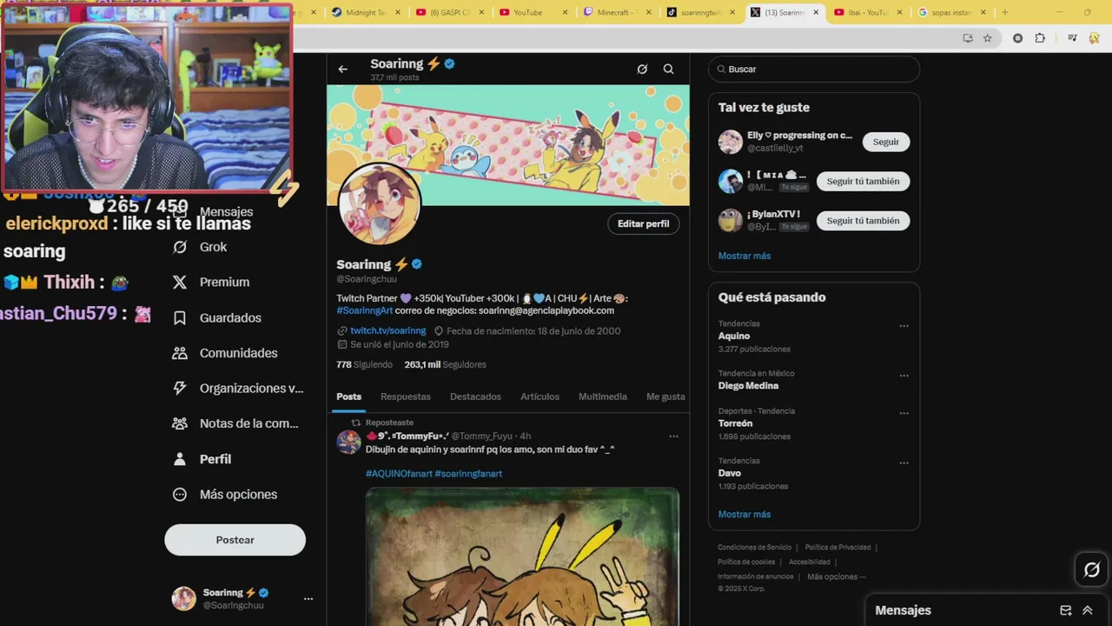Image resolution: width=1112 pixels, height=626 pixels.
Task: Open the Condiciones de Servicio footer link
Action: point(754,548)
